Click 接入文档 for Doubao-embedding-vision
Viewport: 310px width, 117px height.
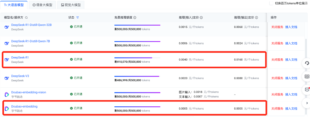(291, 94)
